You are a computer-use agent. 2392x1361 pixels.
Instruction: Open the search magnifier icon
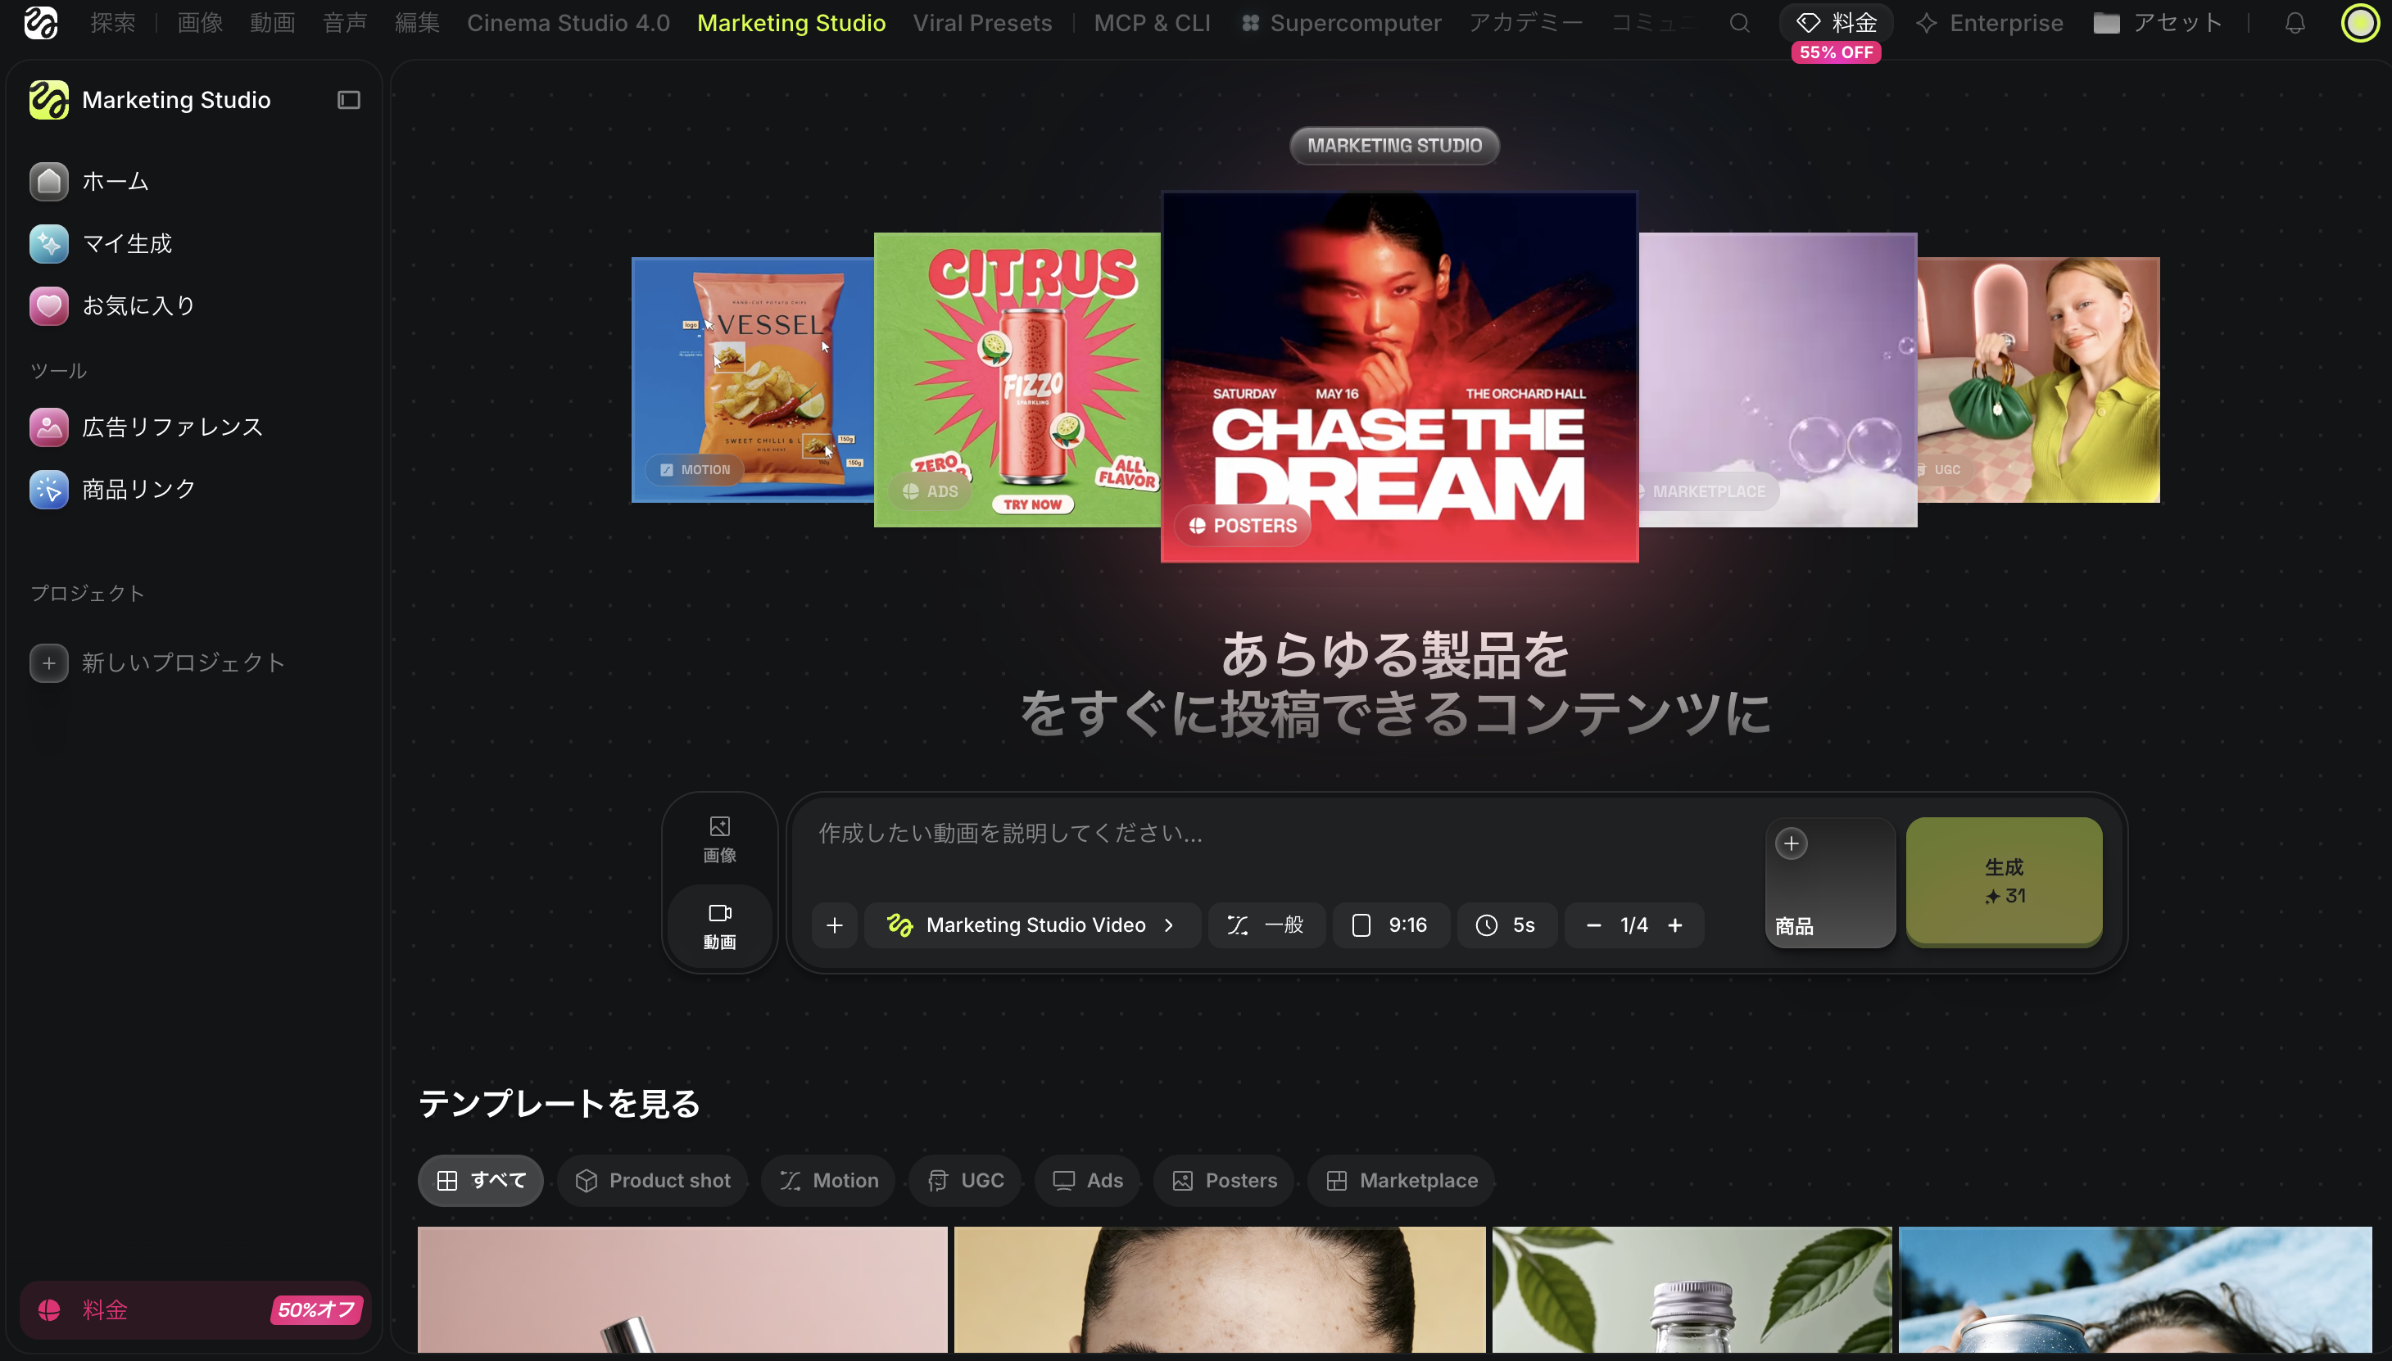1739,22
